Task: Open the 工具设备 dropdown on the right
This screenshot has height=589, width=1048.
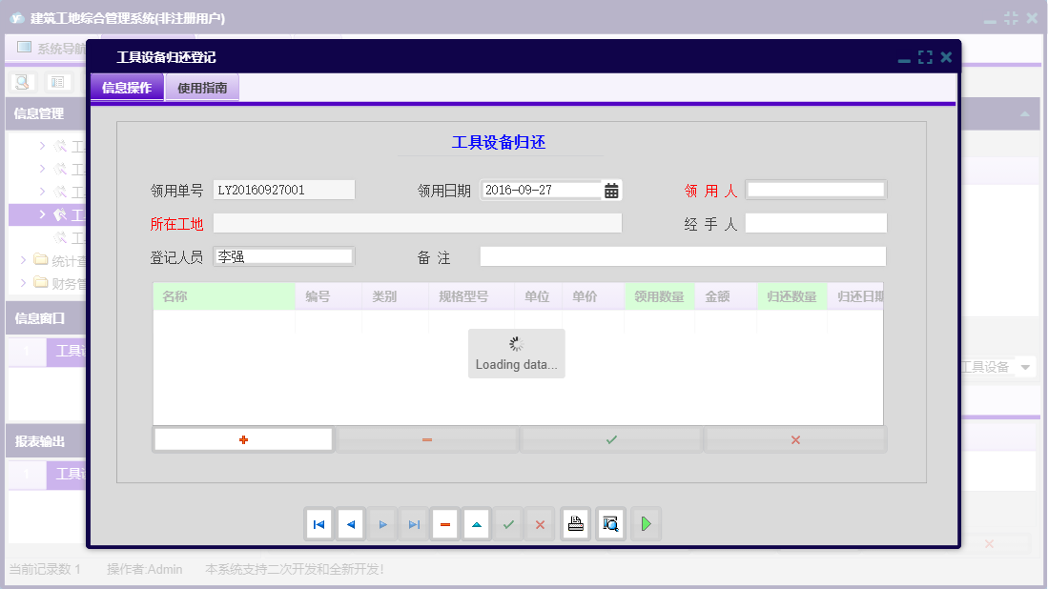Action: 1025,366
